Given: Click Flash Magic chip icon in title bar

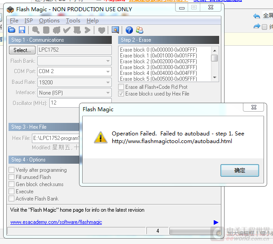Looking at the screenshot, I should 10,9.
